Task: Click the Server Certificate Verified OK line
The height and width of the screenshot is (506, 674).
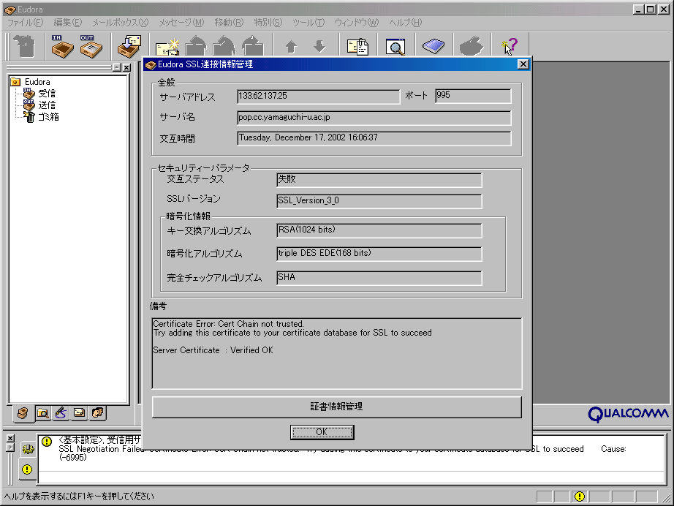Action: point(213,350)
